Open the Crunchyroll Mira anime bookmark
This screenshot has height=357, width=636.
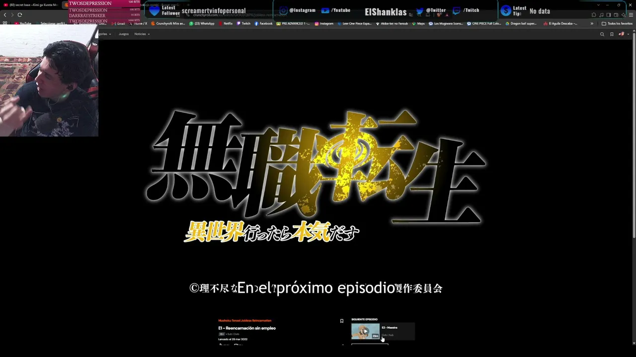tap(168, 23)
